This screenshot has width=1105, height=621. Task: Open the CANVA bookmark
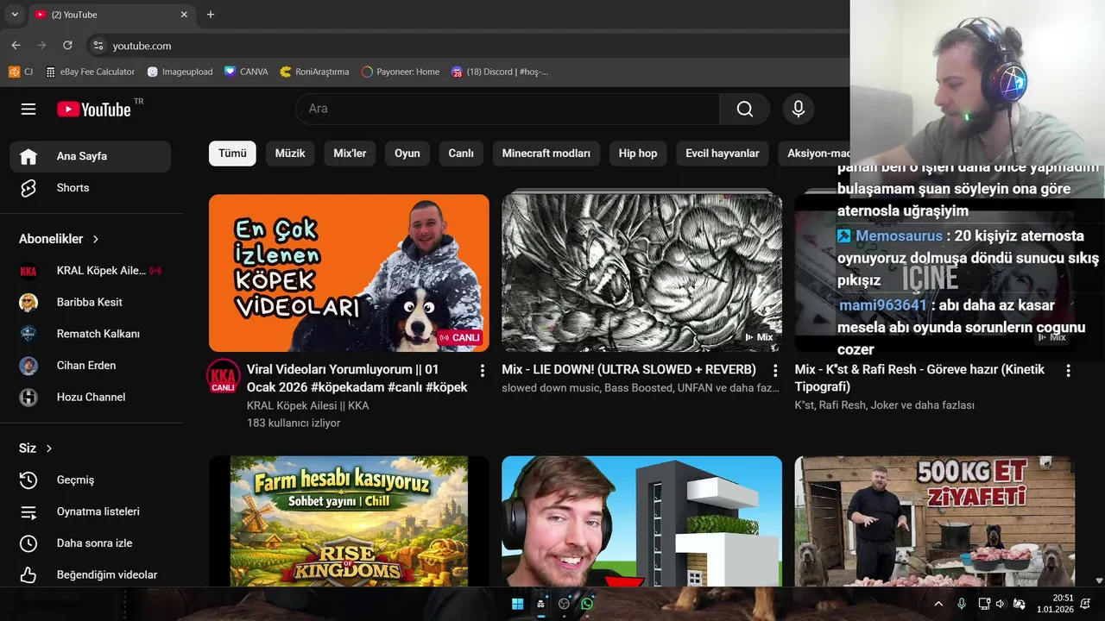[246, 72]
